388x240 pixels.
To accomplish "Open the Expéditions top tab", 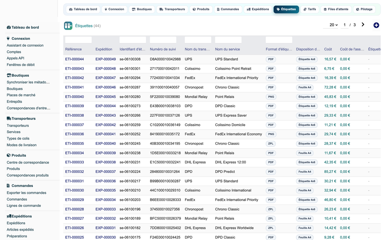I will pos(258,9).
